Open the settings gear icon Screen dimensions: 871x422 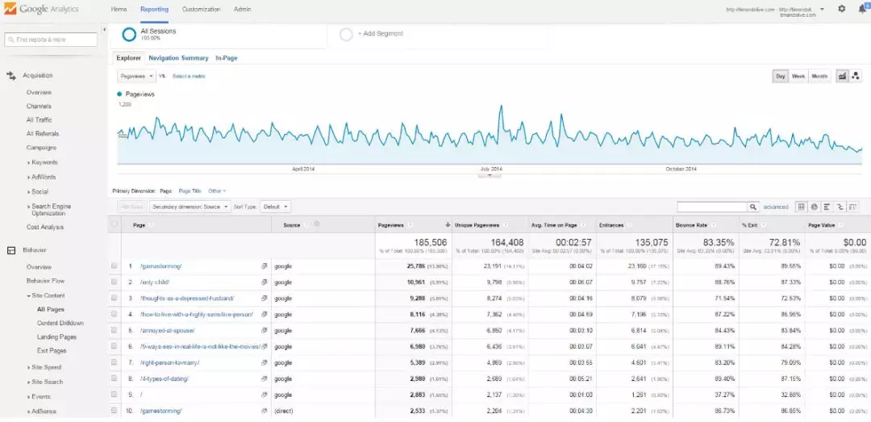(842, 9)
